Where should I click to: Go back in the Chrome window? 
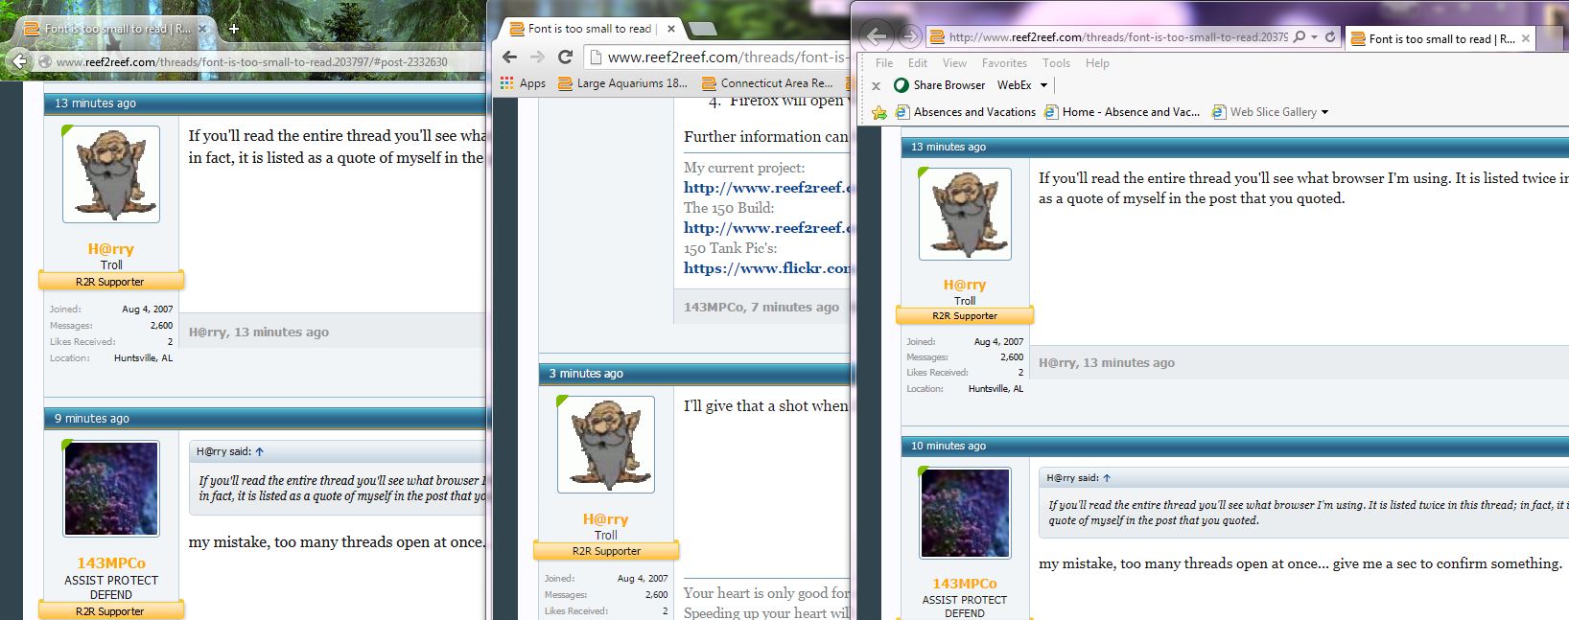(x=509, y=57)
